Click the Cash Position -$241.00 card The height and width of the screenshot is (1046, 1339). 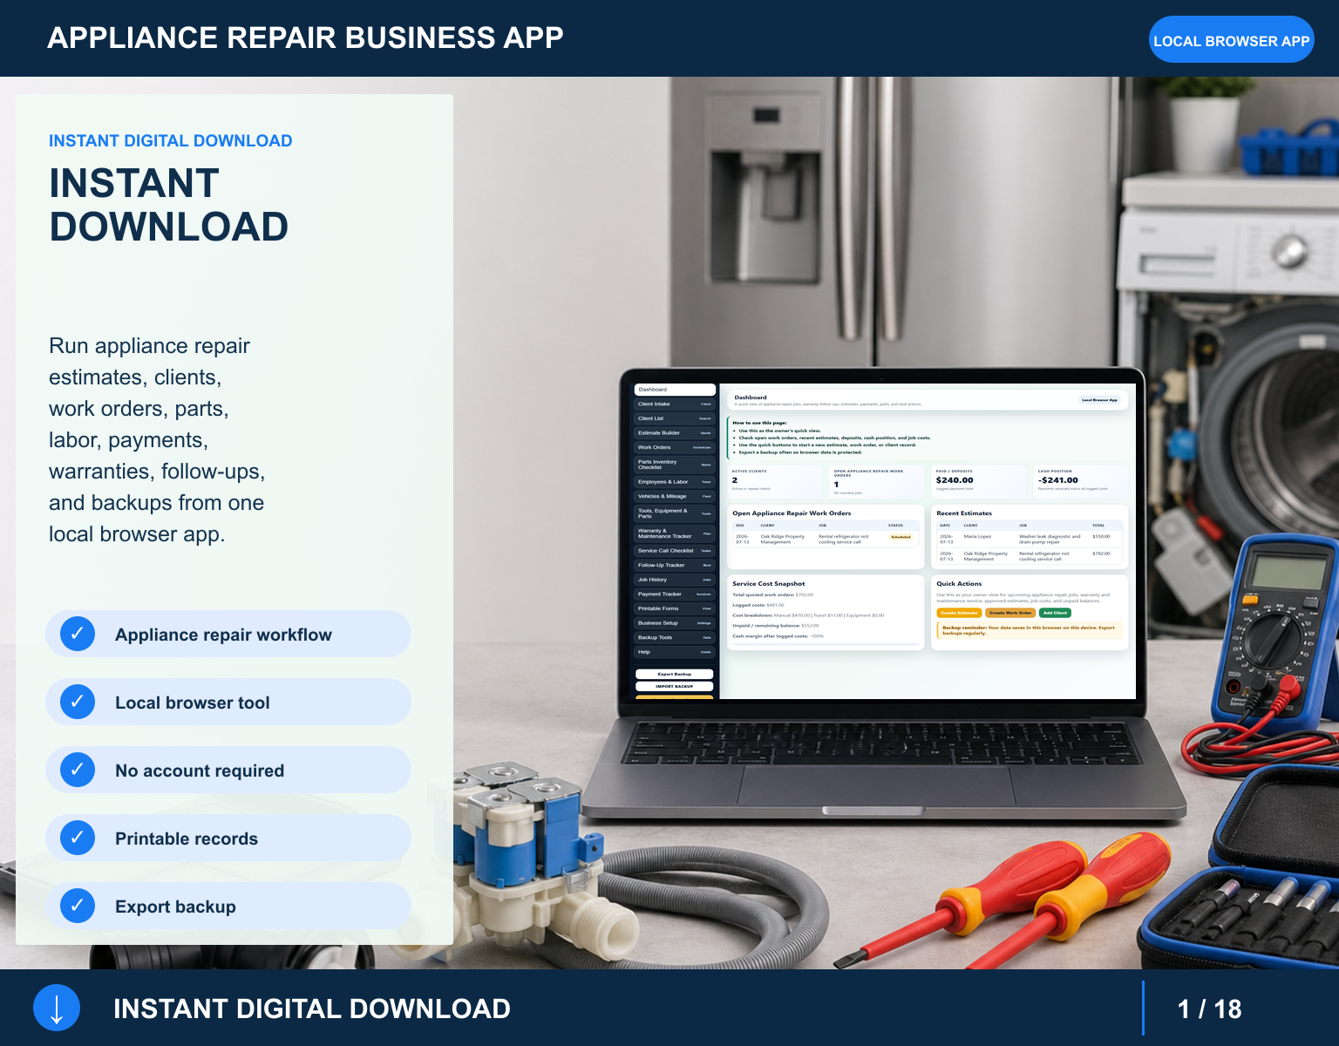pos(1080,480)
